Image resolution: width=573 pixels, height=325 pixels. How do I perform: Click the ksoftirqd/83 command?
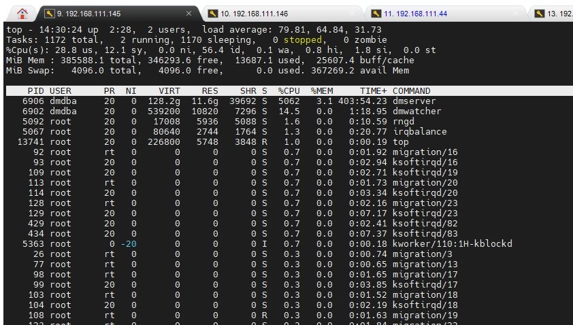pos(425,234)
